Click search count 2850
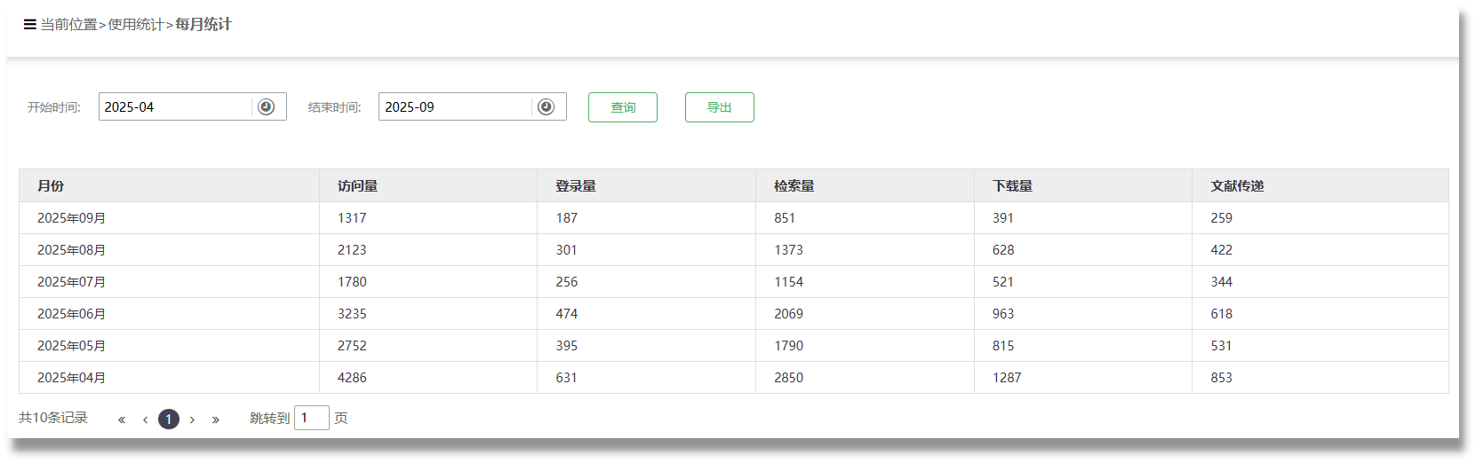Screen dimensions: 1476x463 pyautogui.click(x=788, y=378)
